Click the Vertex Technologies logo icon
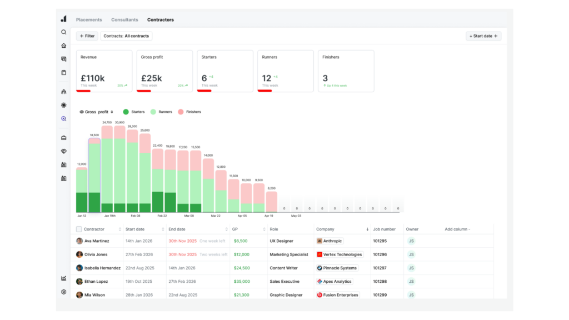 pos(320,254)
